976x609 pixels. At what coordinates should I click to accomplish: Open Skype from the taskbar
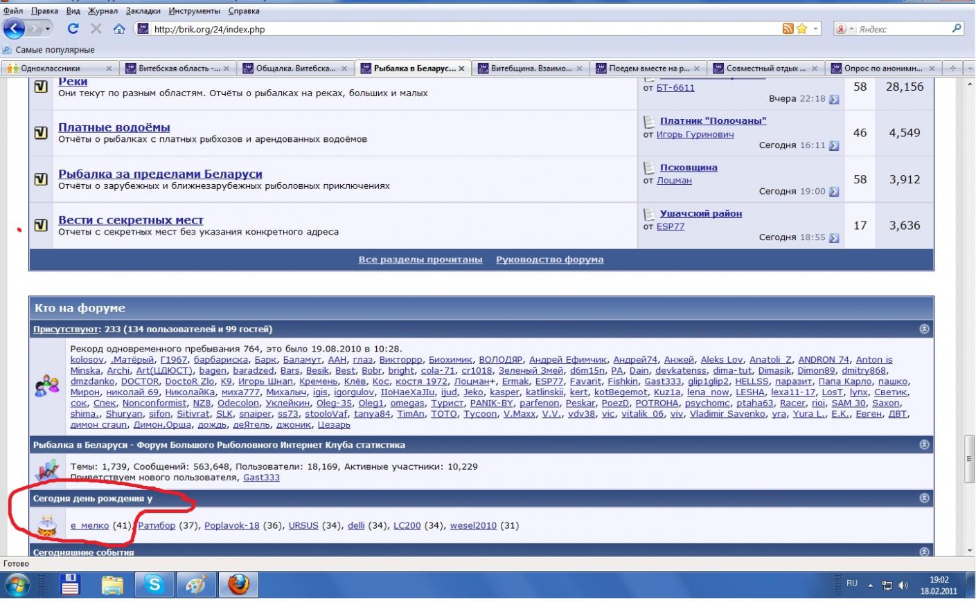click(154, 585)
